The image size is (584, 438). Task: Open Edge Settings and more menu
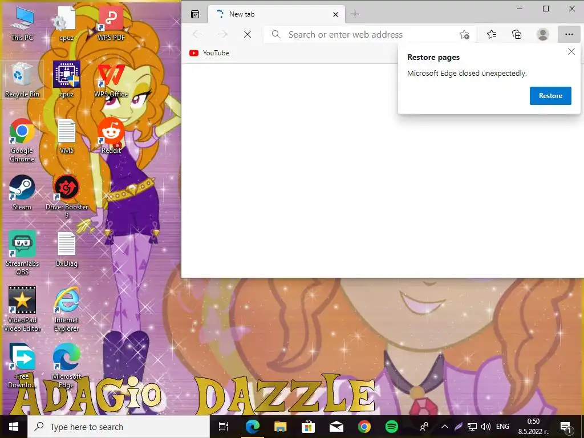coord(569,35)
